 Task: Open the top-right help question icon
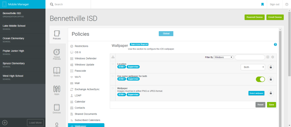coord(286,4)
